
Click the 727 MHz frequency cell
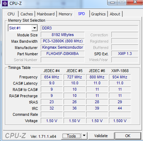74,77
